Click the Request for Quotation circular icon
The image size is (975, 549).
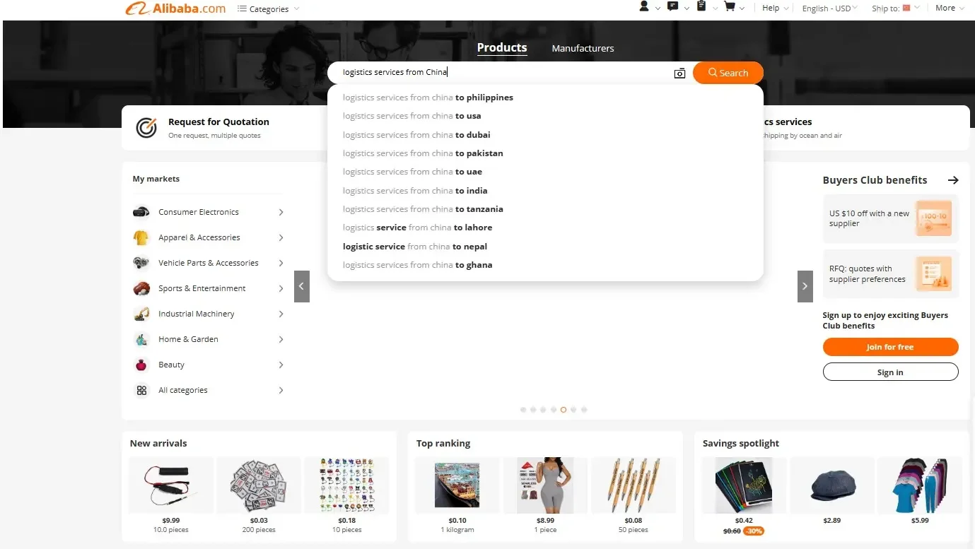pyautogui.click(x=146, y=128)
